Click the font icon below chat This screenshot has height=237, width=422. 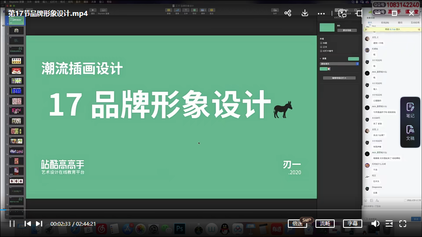tap(377, 200)
